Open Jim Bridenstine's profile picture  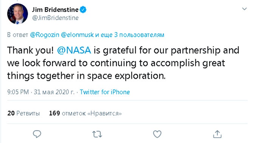(17, 14)
